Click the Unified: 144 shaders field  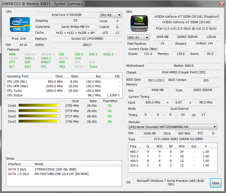(204, 44)
